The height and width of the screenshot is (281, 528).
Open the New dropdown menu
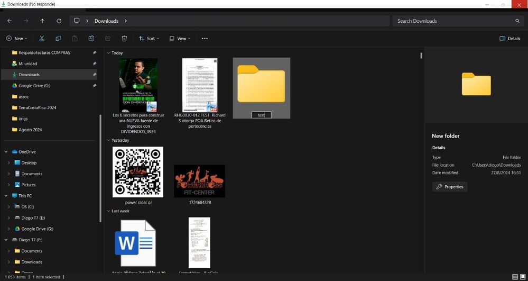[16, 39]
